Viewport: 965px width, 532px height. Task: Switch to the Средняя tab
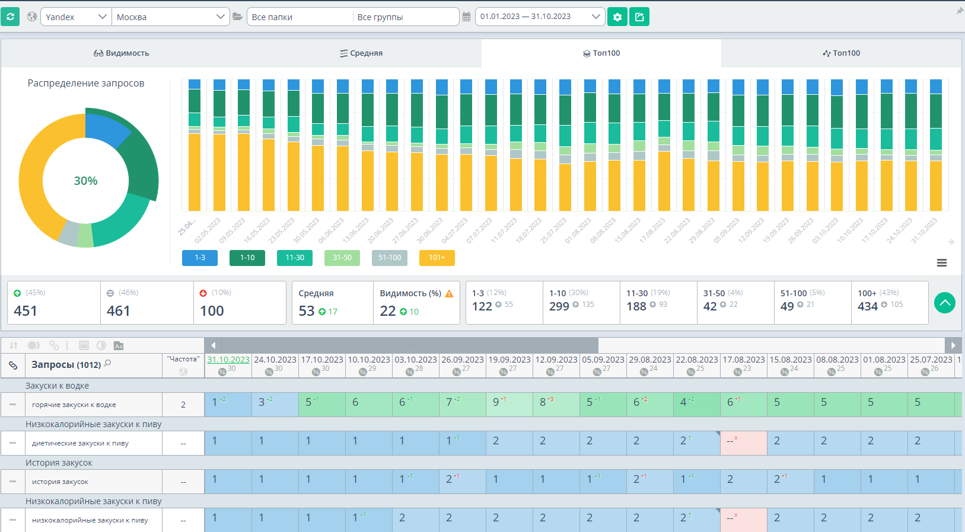tap(361, 53)
